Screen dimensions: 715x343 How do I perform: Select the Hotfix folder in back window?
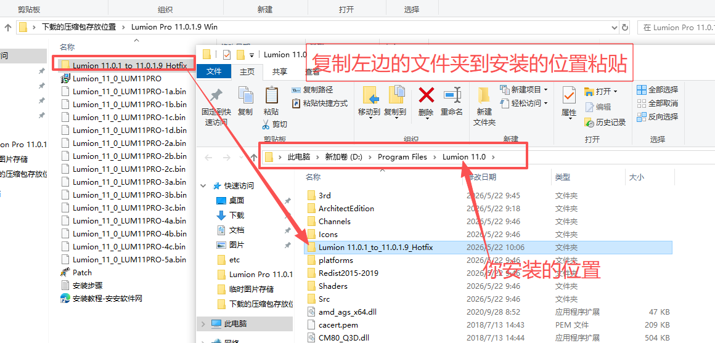129,66
